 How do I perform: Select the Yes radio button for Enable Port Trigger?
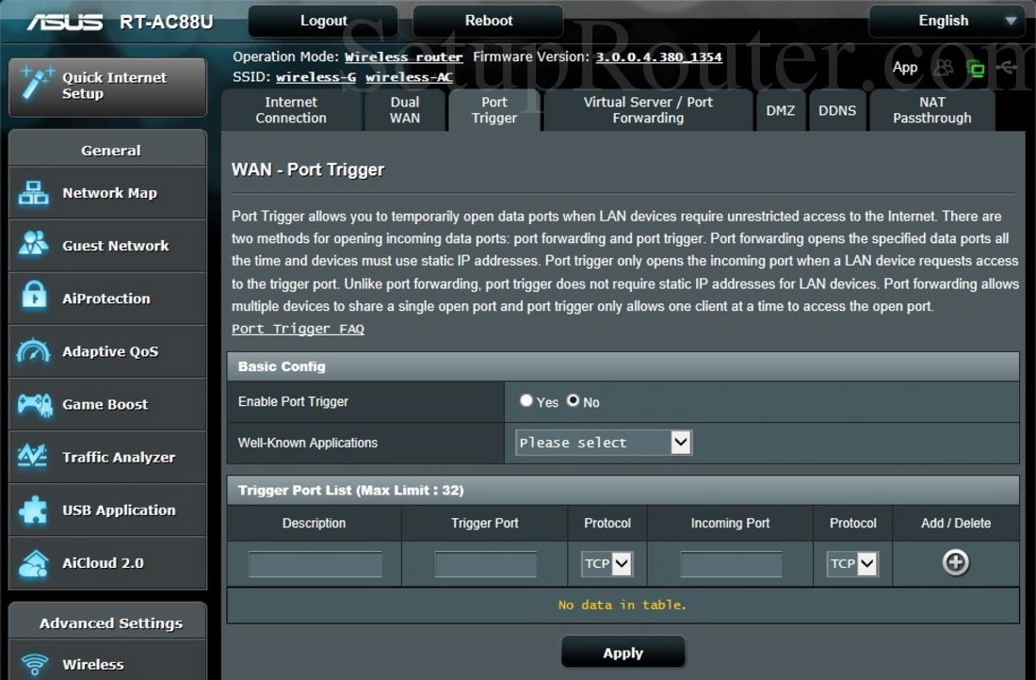point(526,400)
